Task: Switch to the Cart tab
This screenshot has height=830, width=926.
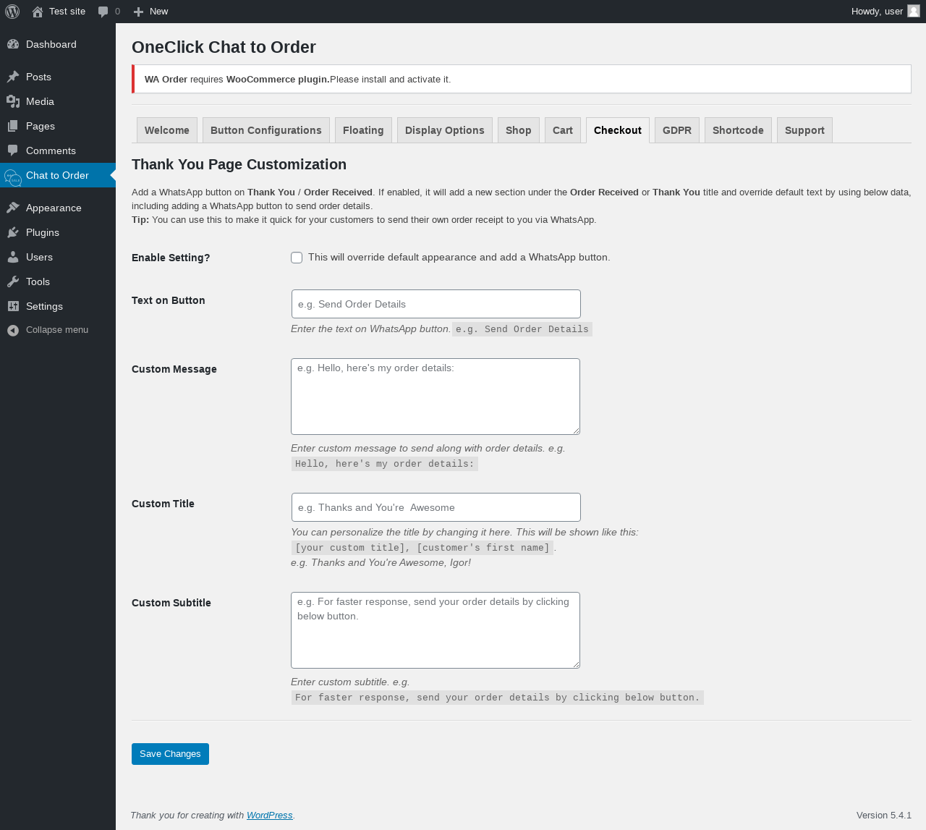Action: (x=563, y=130)
